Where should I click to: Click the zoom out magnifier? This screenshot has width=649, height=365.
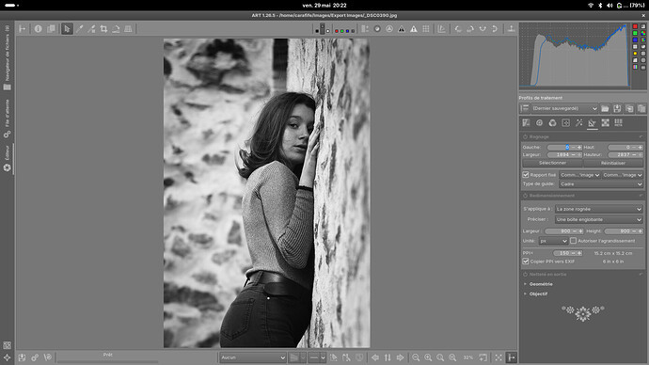pos(416,357)
